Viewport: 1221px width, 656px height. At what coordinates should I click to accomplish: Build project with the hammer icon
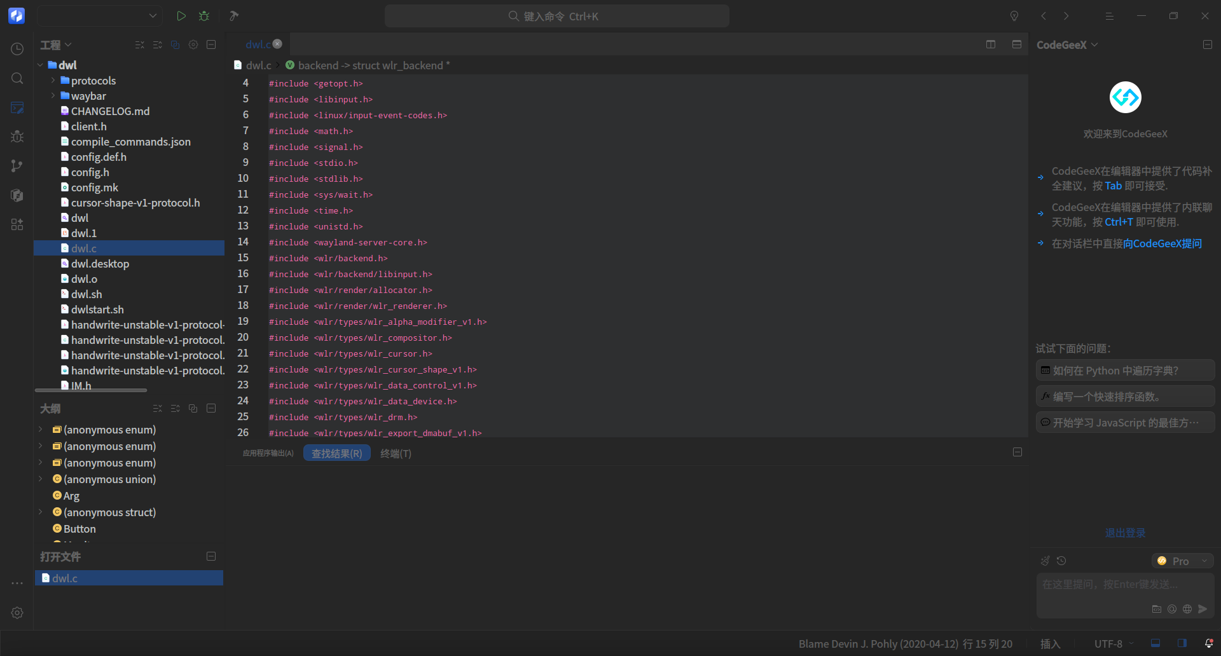click(x=234, y=16)
